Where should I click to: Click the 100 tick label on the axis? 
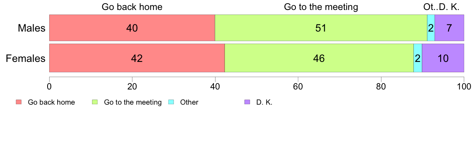tap(464, 85)
